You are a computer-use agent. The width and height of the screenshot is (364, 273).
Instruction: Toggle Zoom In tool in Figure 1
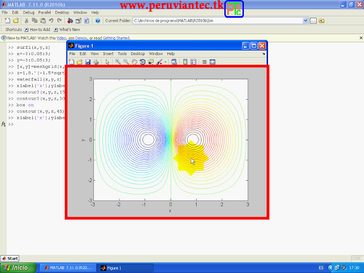pyautogui.click(x=118, y=62)
